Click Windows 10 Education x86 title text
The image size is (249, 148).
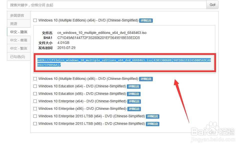(82, 94)
